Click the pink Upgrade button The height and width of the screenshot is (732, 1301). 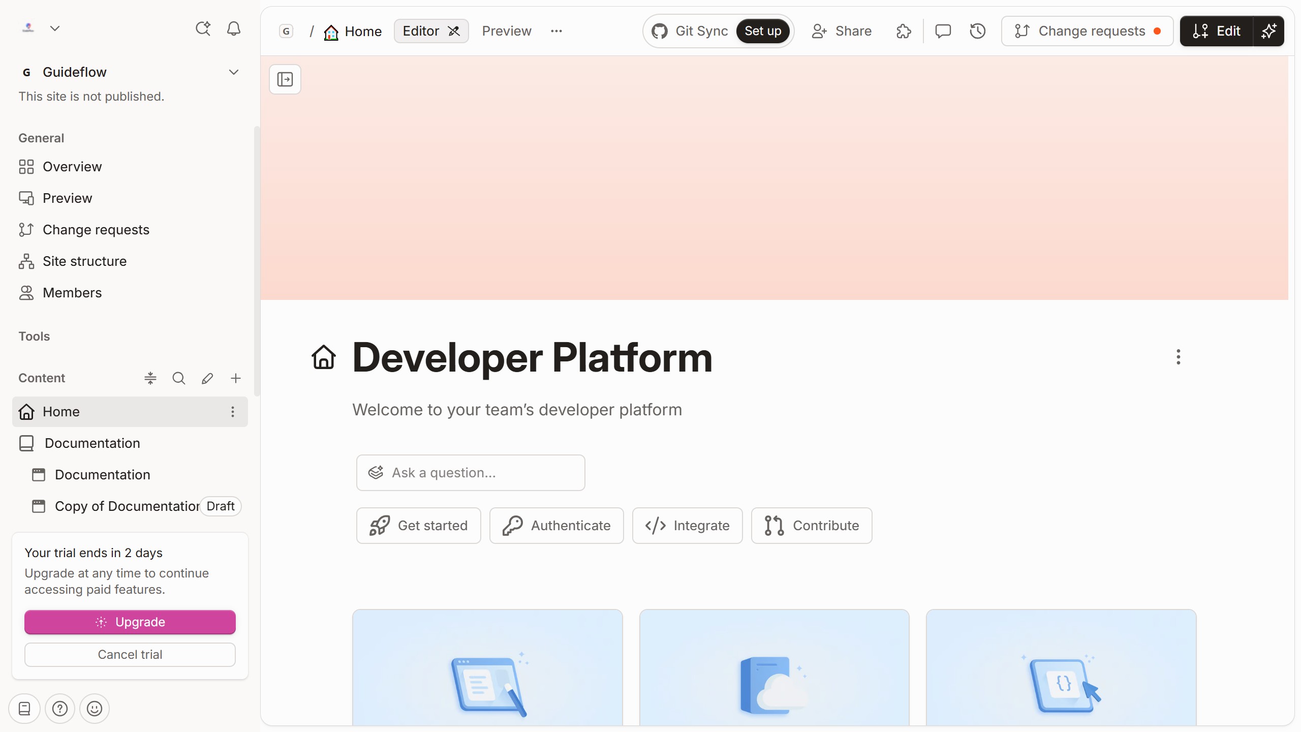tap(130, 622)
